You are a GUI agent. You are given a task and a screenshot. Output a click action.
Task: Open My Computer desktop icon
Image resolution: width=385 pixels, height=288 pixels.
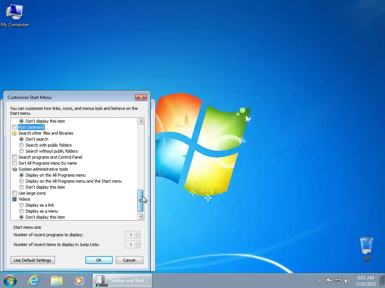tap(15, 16)
